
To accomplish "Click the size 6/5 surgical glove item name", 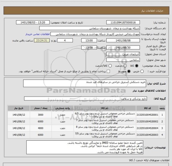I will click(x=105, y=115).
